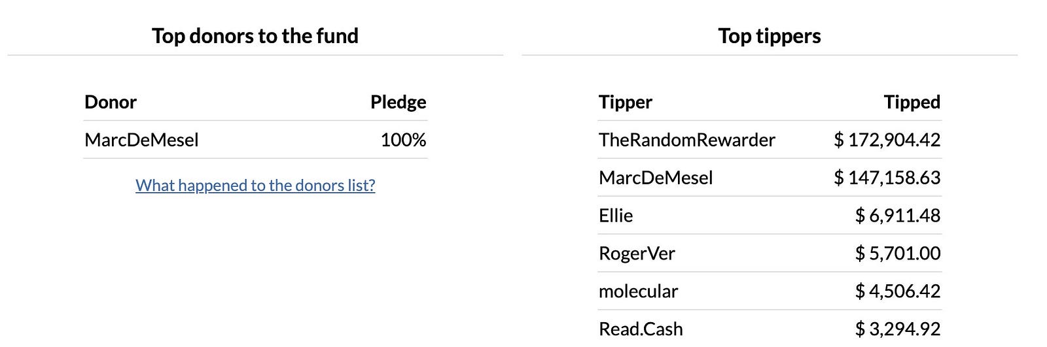Click the 100% pledge value

click(403, 140)
